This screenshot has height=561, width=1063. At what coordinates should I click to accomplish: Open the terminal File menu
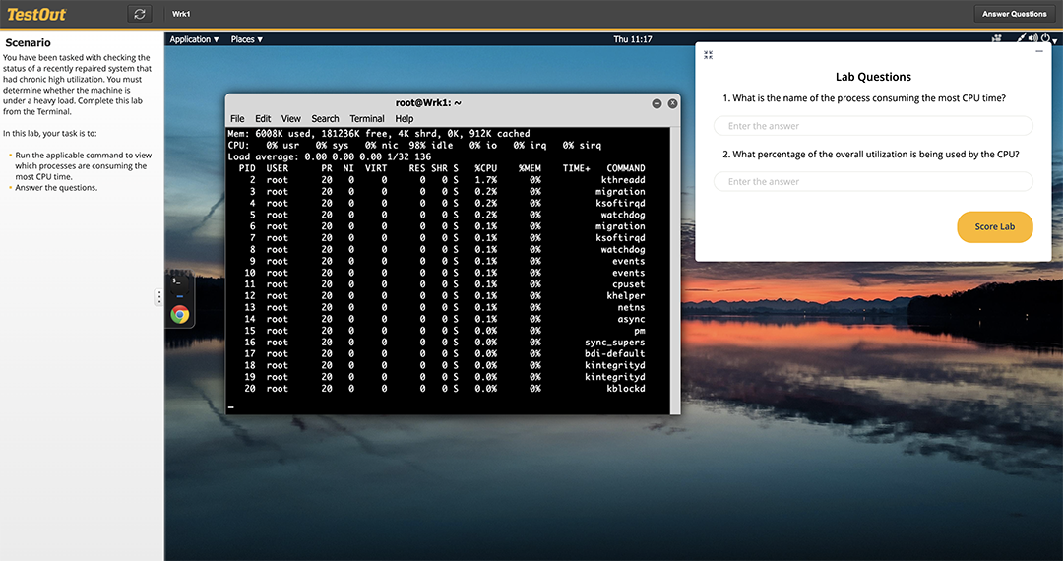click(237, 119)
